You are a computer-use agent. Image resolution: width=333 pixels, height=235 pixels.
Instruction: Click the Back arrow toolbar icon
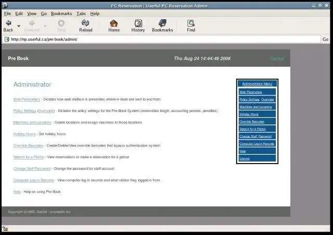coord(8,23)
